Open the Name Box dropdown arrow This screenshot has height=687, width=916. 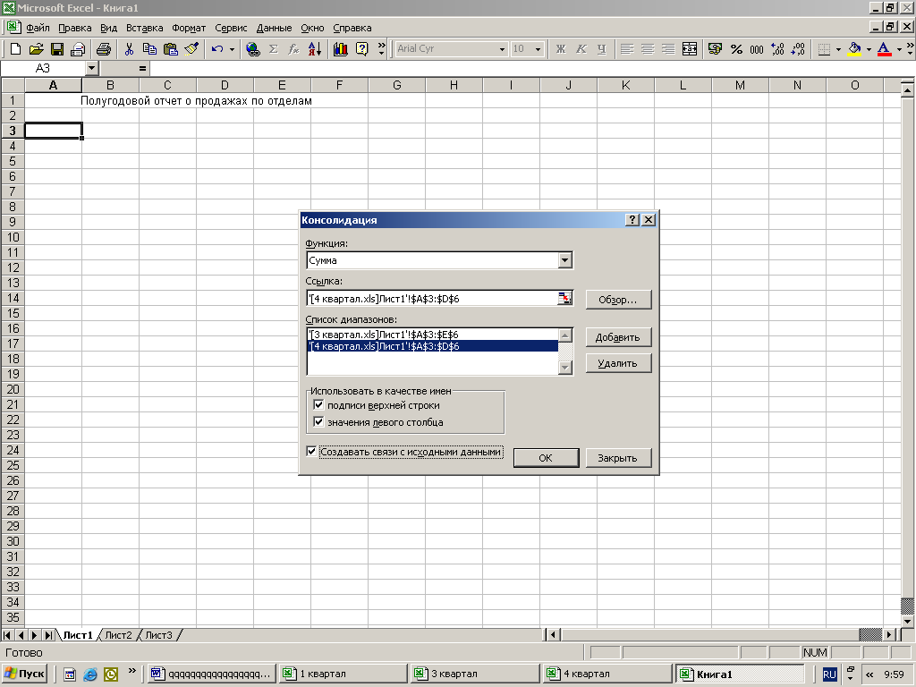click(x=91, y=68)
